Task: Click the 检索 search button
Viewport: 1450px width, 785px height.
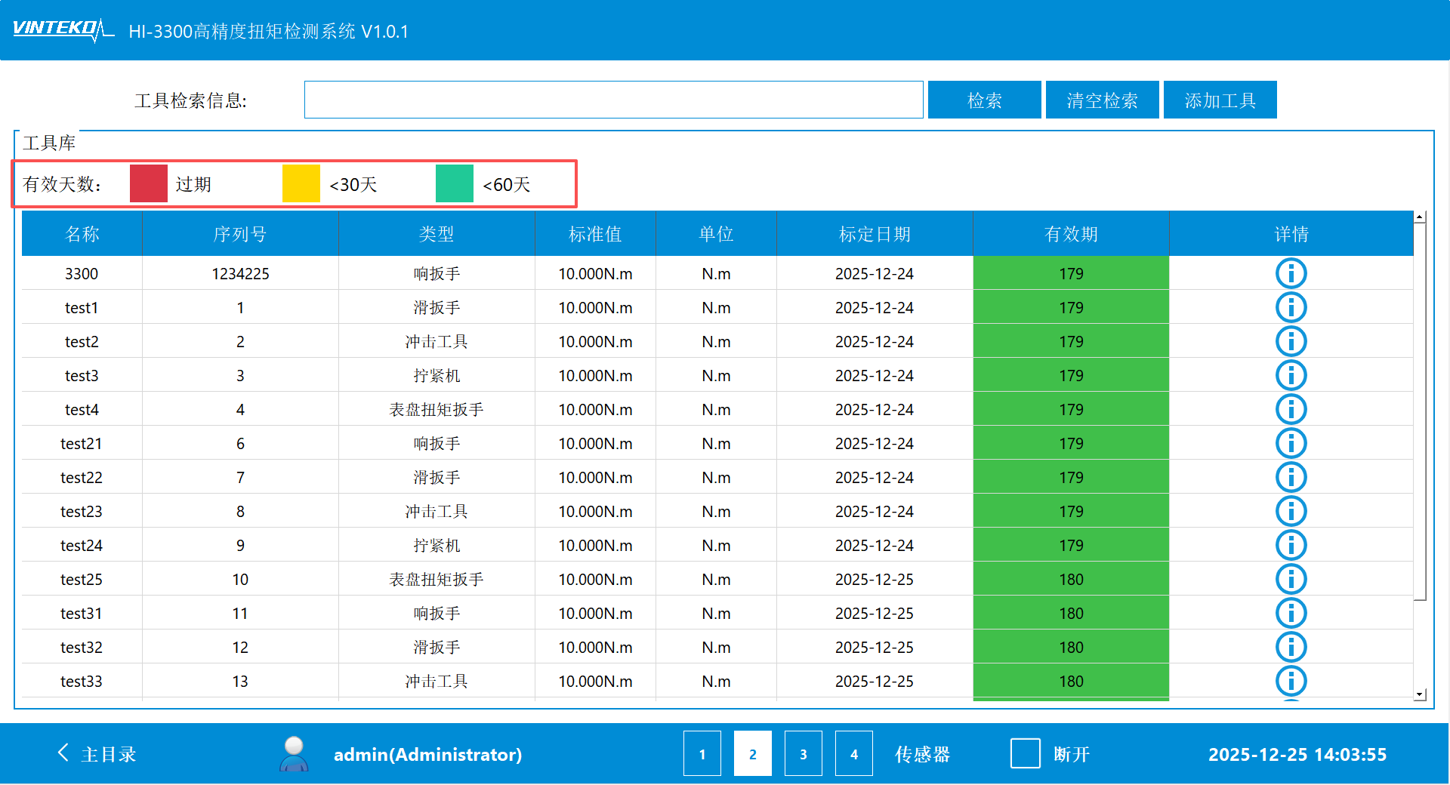Action: coord(984,100)
